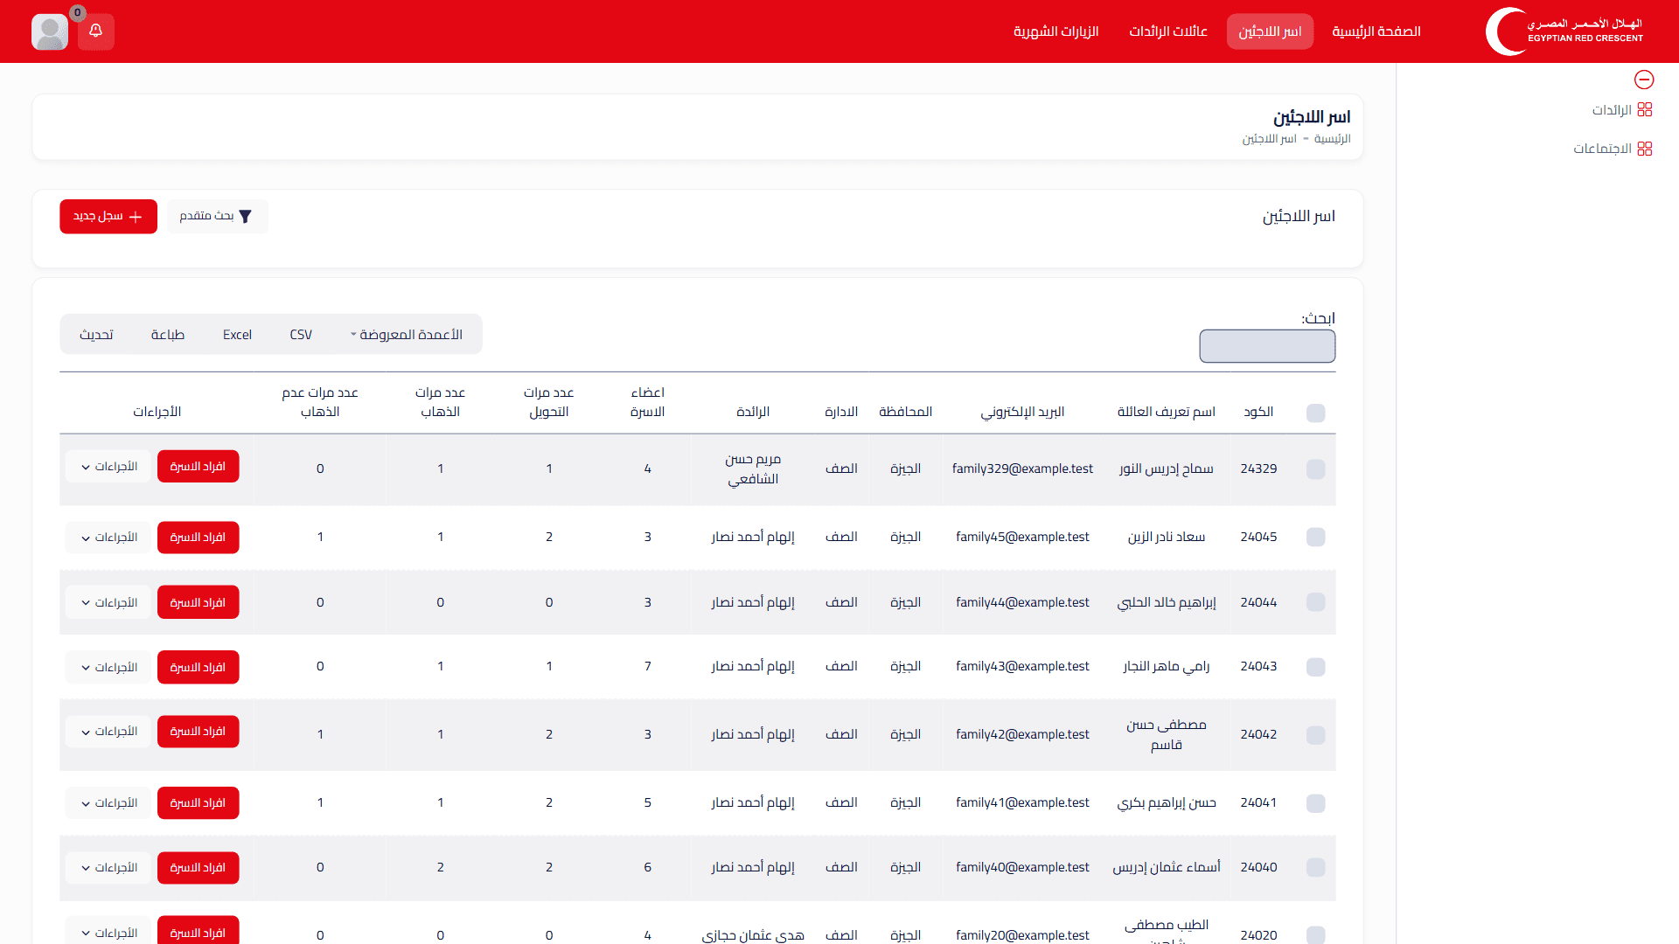Image resolution: width=1679 pixels, height=944 pixels.
Task: Click the filter funnel icon in بحث متقدم
Action: [246, 217]
